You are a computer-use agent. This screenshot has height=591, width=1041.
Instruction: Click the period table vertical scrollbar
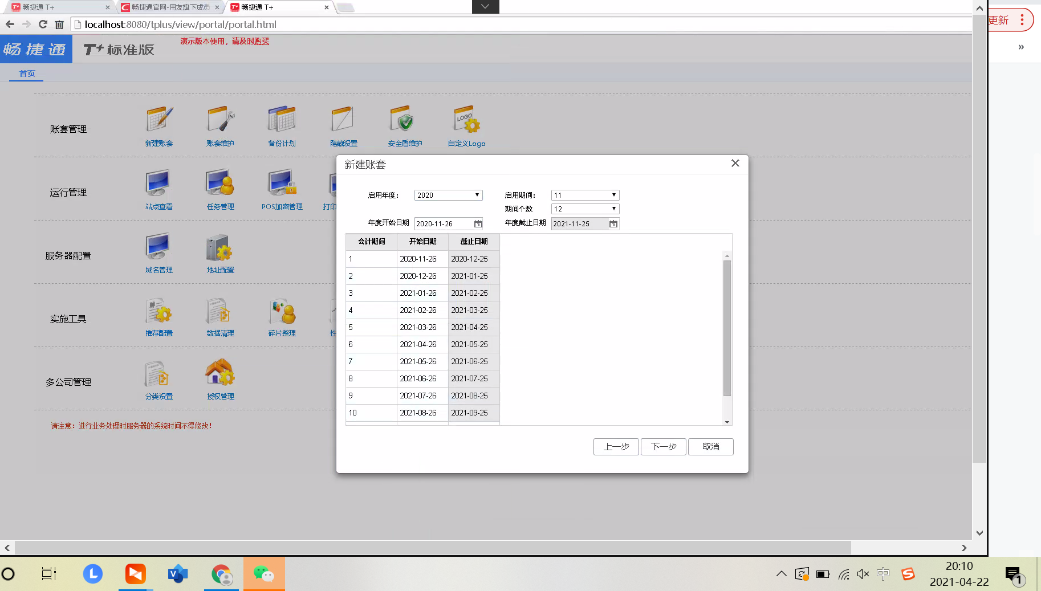click(x=727, y=328)
